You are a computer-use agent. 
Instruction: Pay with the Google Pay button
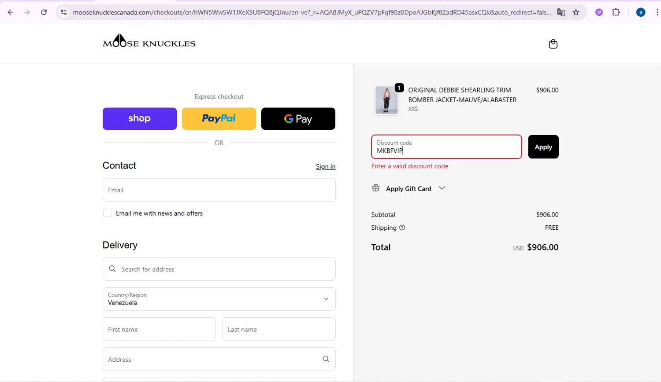298,119
